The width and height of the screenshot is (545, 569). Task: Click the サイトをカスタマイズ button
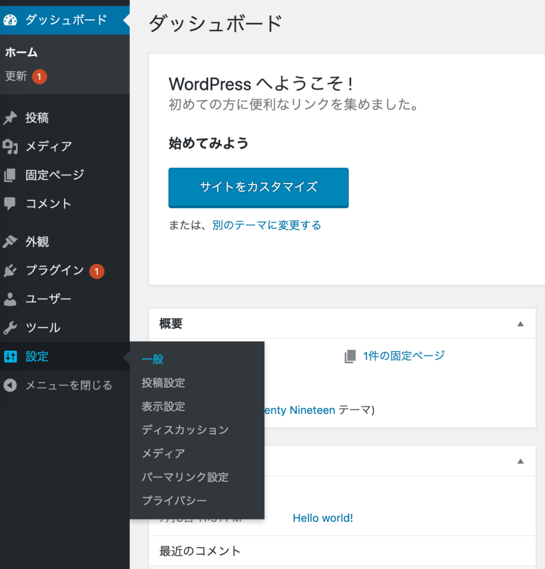pos(259,188)
